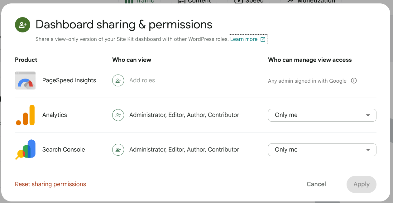Click the Search Console logo
393x203 pixels.
[x=25, y=150]
